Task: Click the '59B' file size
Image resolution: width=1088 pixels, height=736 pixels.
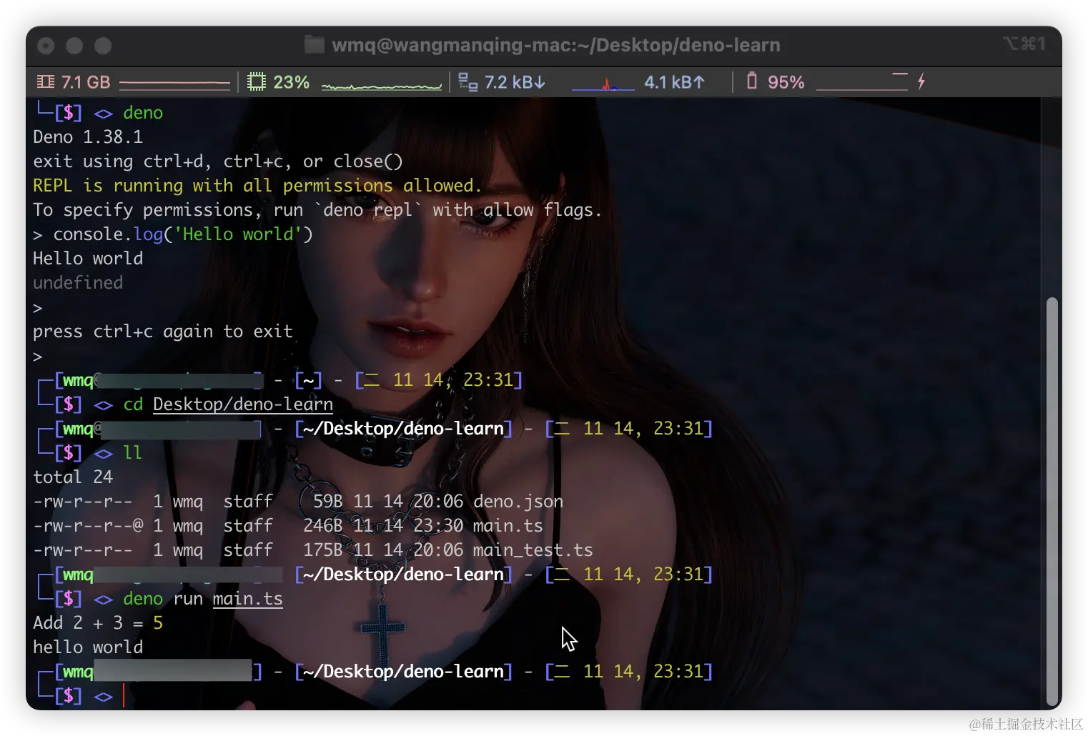Action: click(x=328, y=502)
